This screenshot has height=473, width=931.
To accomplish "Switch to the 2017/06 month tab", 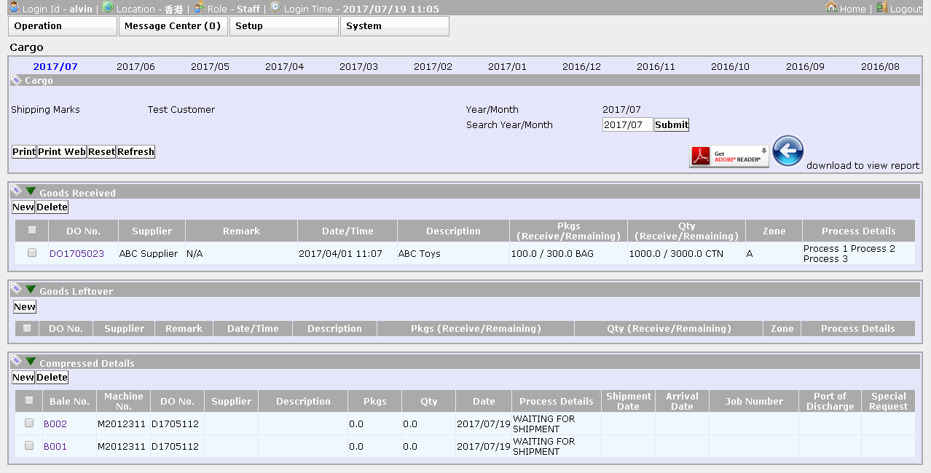I will point(135,66).
